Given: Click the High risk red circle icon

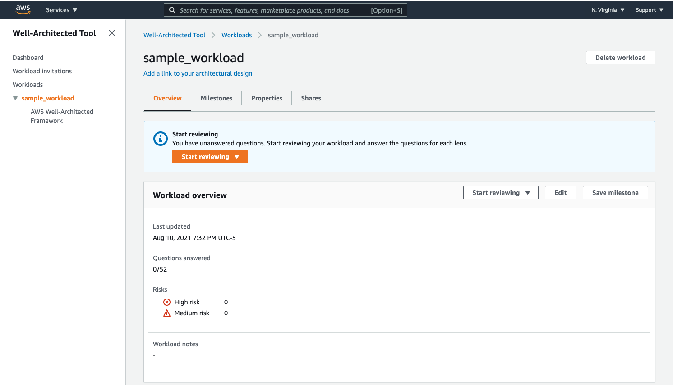Looking at the screenshot, I should (x=167, y=302).
